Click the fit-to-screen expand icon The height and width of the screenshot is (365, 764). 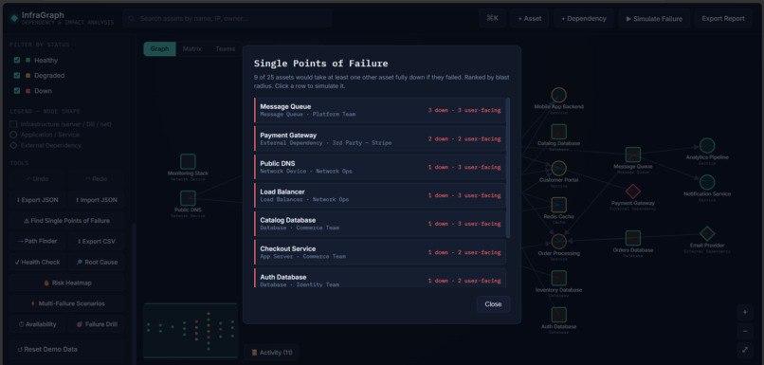tap(744, 350)
